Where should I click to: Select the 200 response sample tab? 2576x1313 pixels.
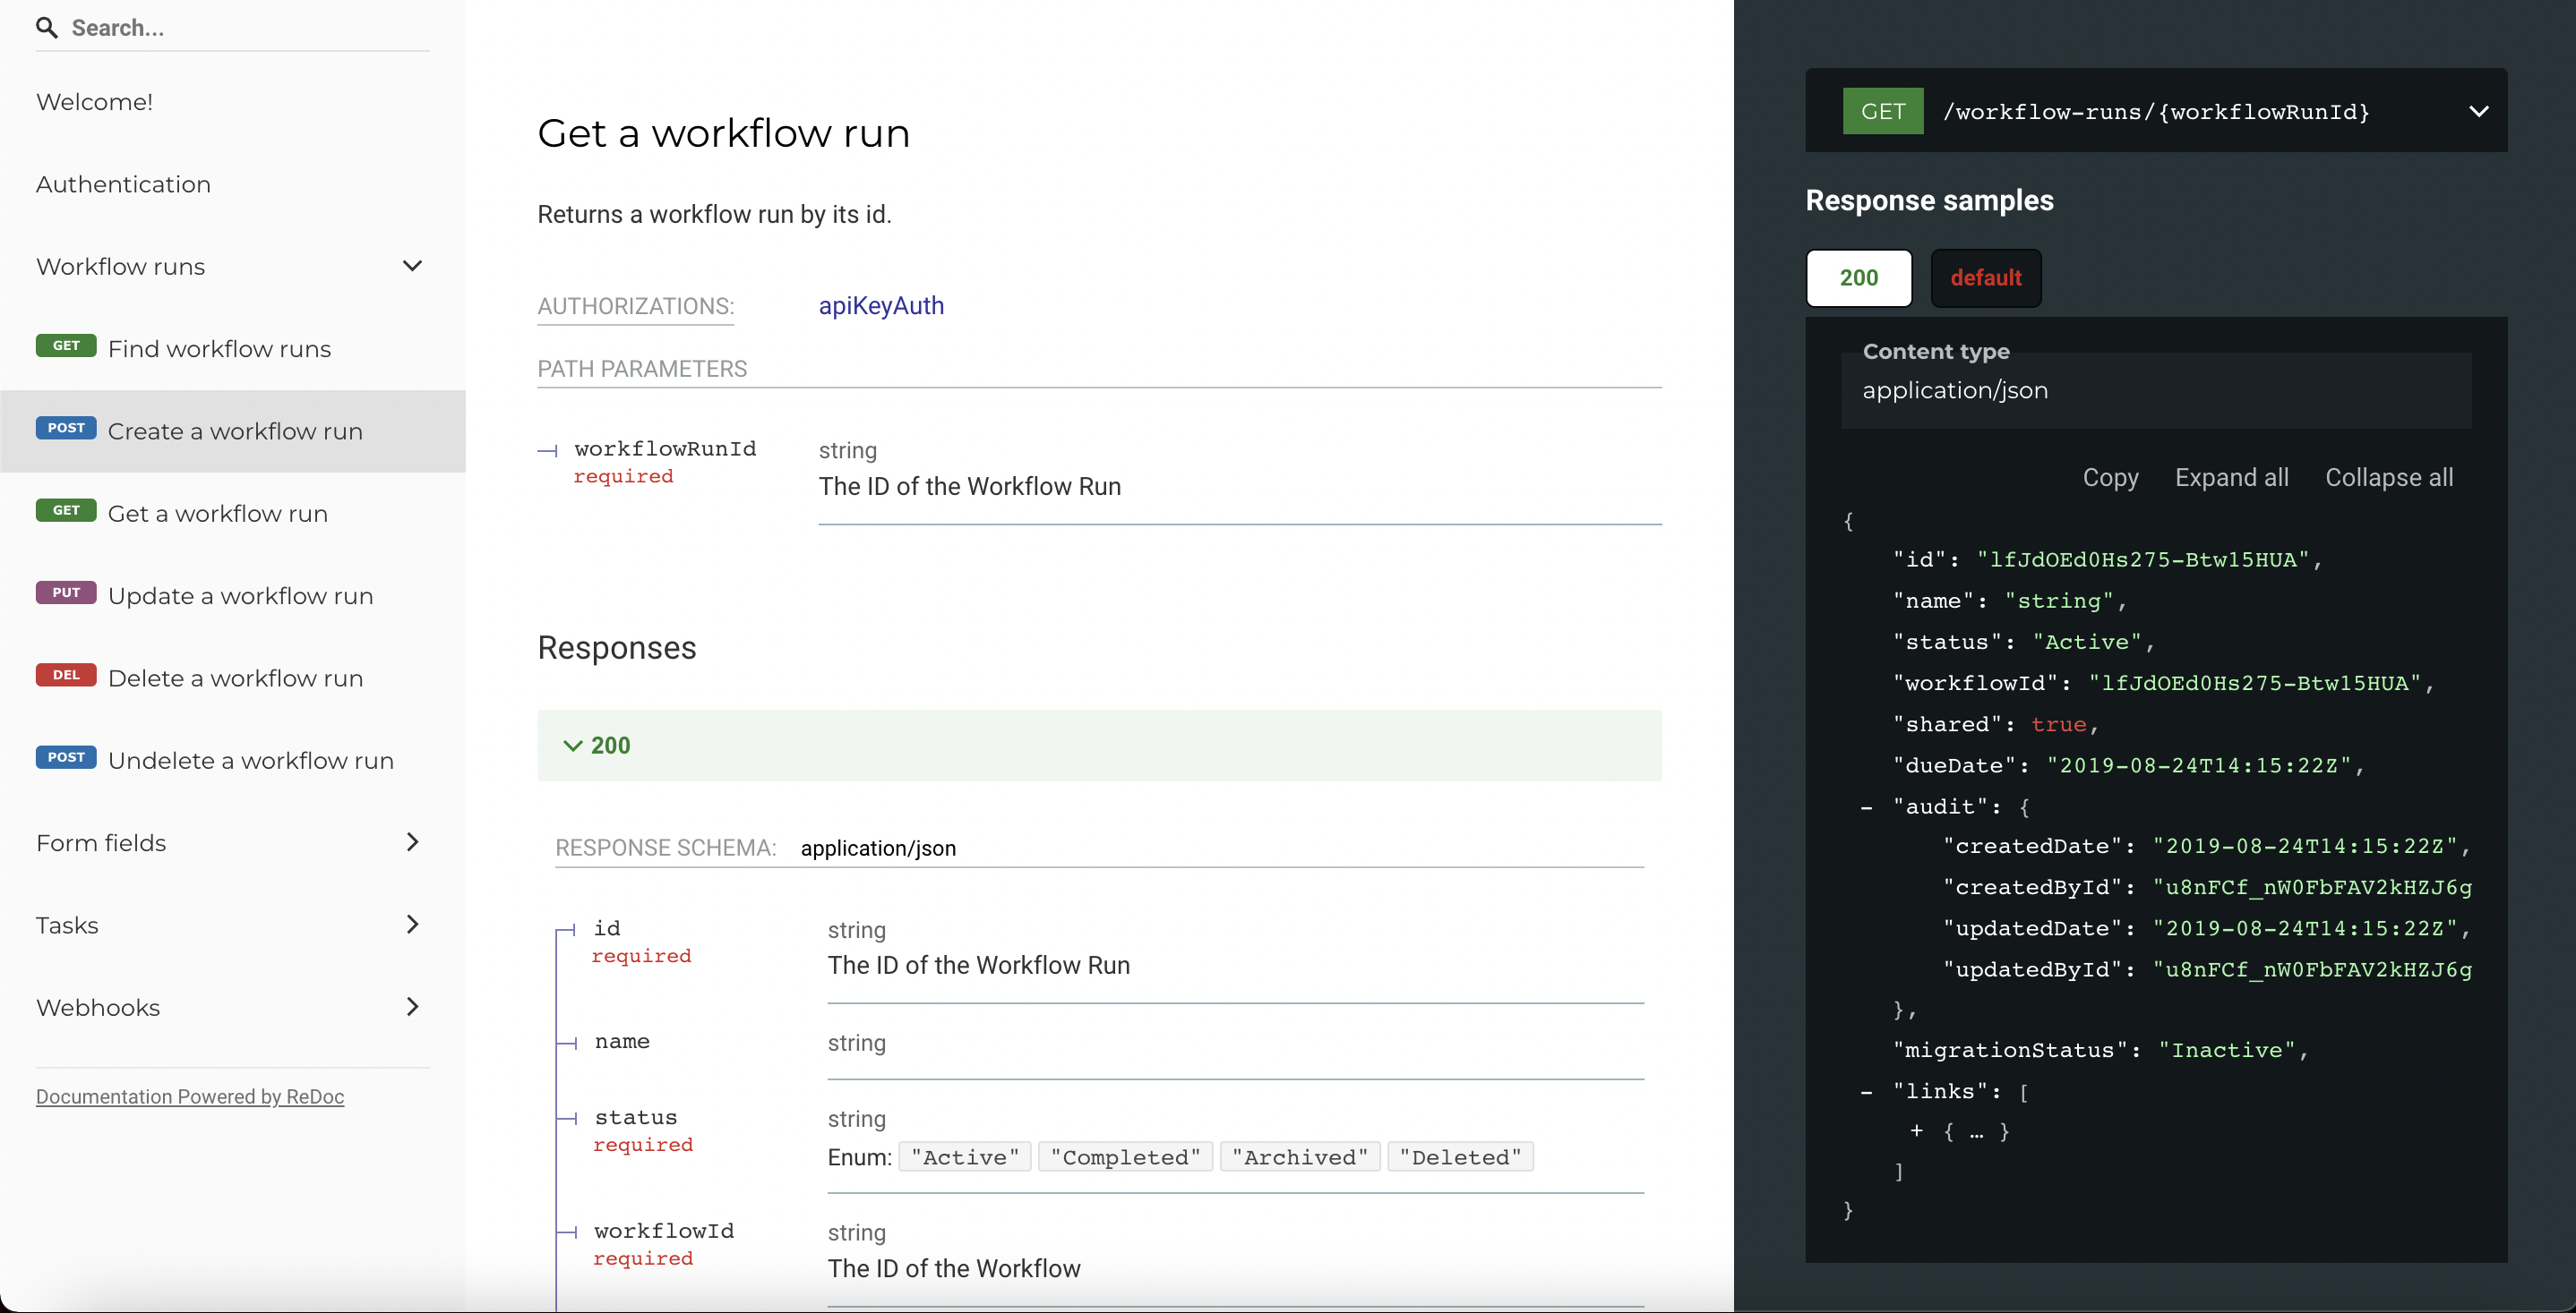tap(1858, 277)
